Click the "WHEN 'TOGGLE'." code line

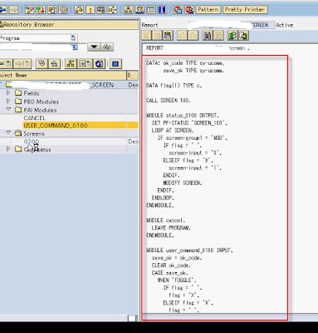pyautogui.click(x=177, y=281)
